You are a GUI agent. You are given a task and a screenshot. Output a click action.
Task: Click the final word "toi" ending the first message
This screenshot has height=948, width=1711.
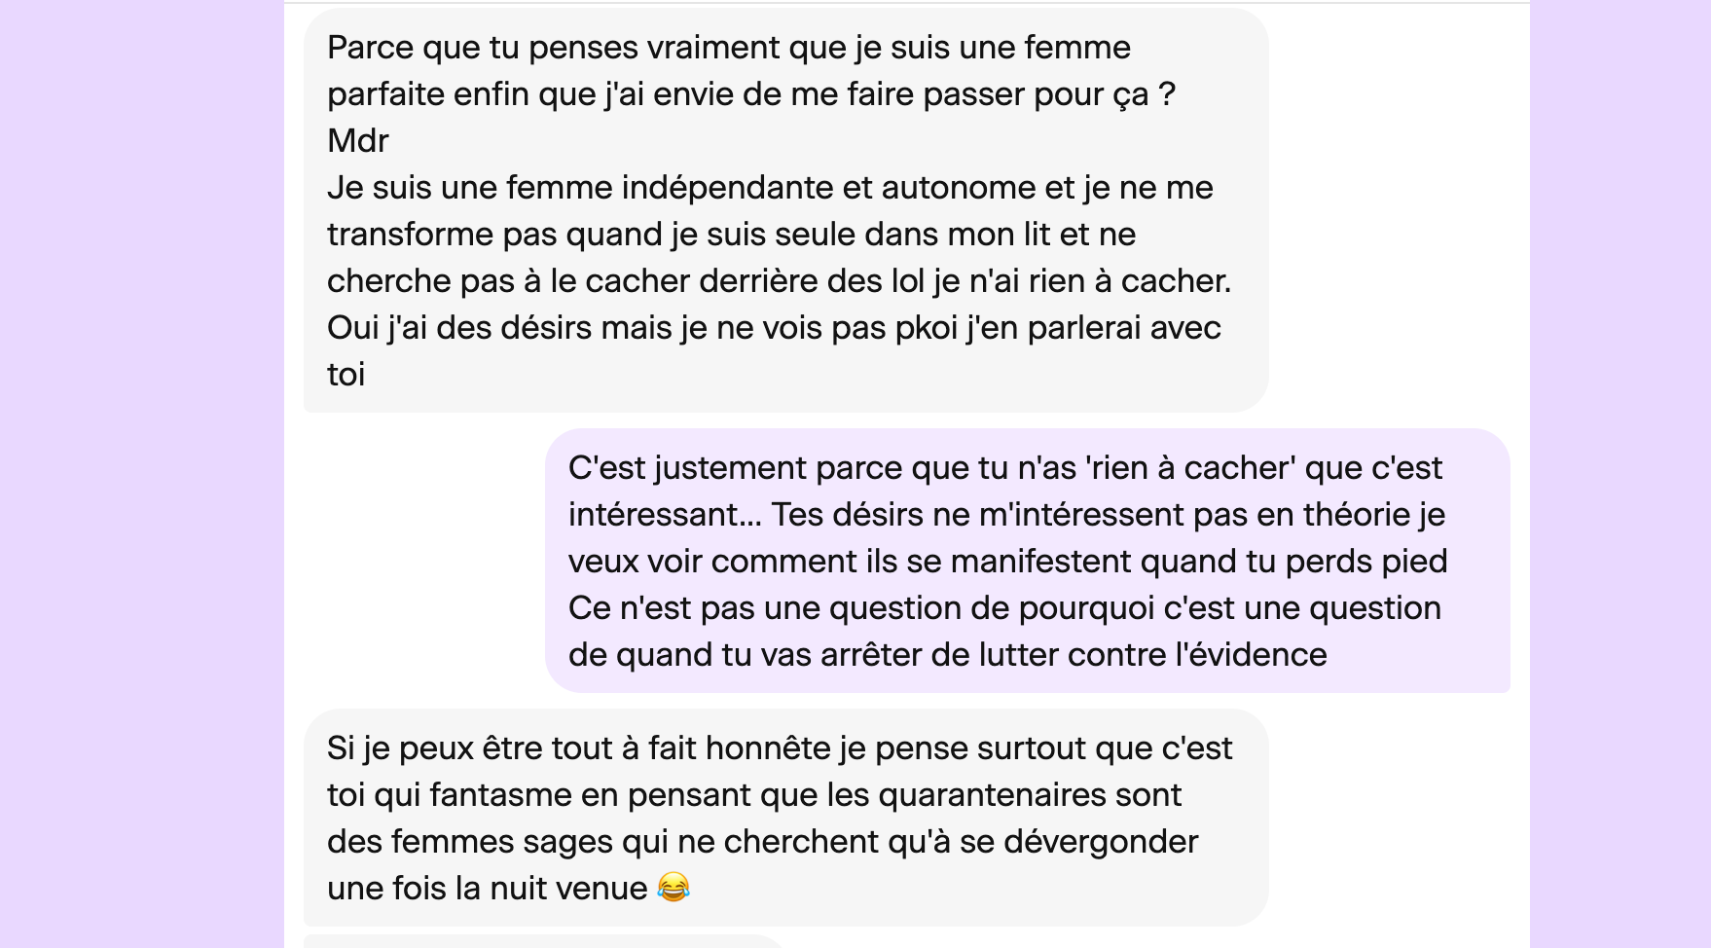tap(346, 375)
